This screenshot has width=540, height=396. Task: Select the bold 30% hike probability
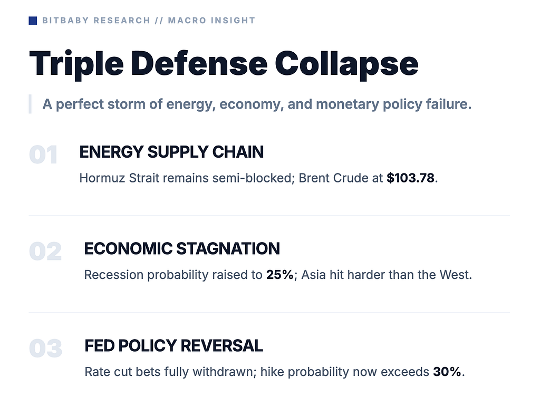pyautogui.click(x=447, y=372)
